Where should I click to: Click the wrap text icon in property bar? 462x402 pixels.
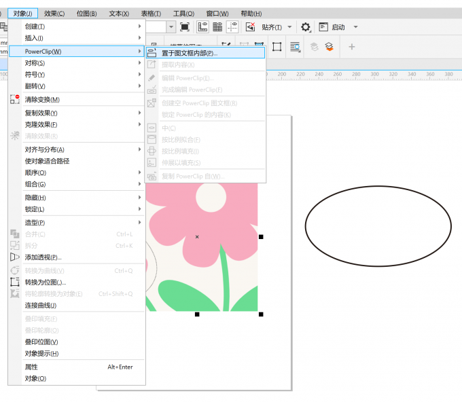[x=295, y=47]
